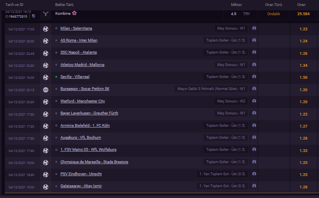Click the TRY currency label

pos(246,14)
